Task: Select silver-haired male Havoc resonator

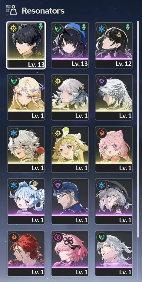Action: coord(114,97)
